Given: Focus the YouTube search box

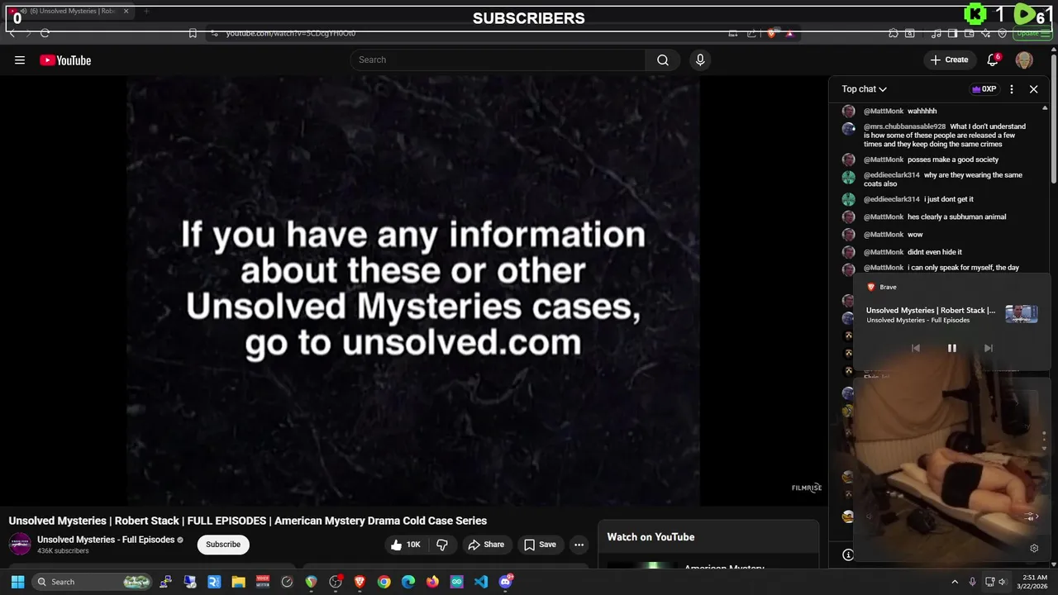Looking at the screenshot, I should [498, 59].
